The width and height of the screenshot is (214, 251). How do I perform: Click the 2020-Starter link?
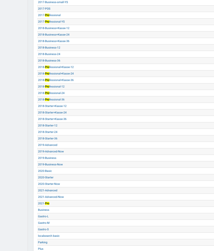click(x=46, y=177)
